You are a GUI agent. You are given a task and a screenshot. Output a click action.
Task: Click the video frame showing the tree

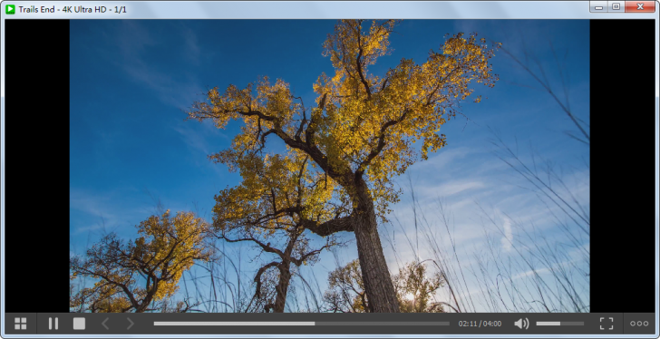[x=330, y=166]
